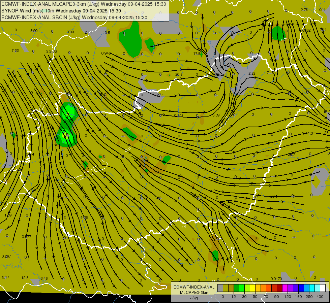Click the SYNOP Wind 10m header line
330x303 pixels.
tap(61, 11)
